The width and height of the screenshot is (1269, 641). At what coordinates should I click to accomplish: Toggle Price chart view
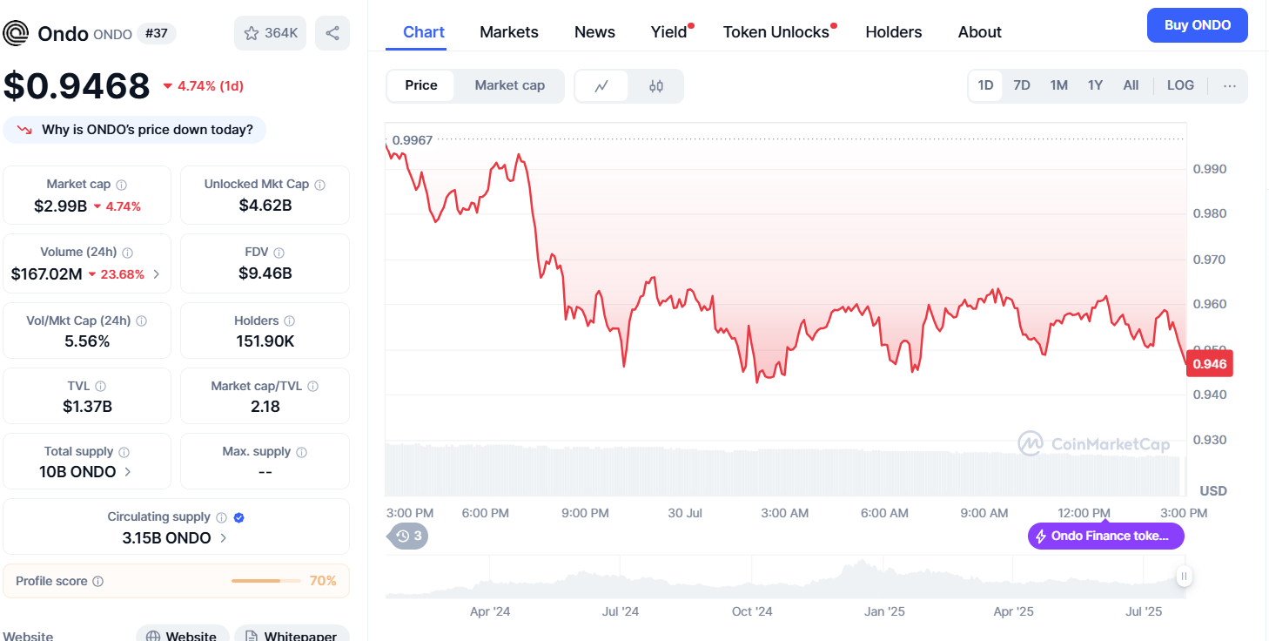[x=421, y=85]
